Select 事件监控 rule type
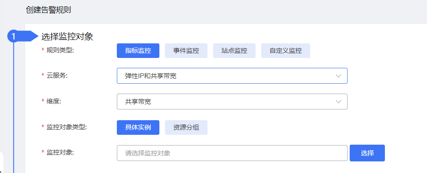427x173 pixels. 186,51
